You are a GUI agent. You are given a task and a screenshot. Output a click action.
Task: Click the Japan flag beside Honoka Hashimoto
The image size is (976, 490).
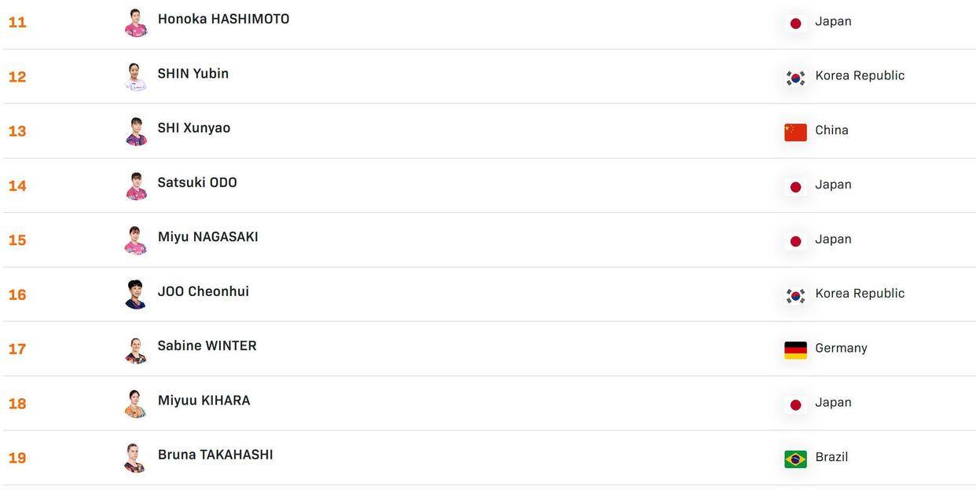coord(795,24)
